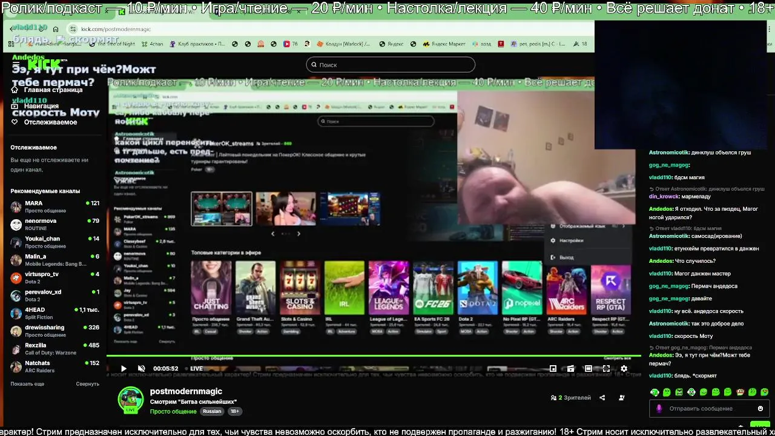Click the 'Russian' language tag

pos(212,411)
